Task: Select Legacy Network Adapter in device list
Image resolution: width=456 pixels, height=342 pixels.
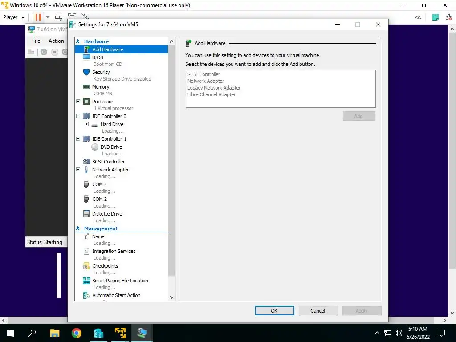Action: (214, 88)
